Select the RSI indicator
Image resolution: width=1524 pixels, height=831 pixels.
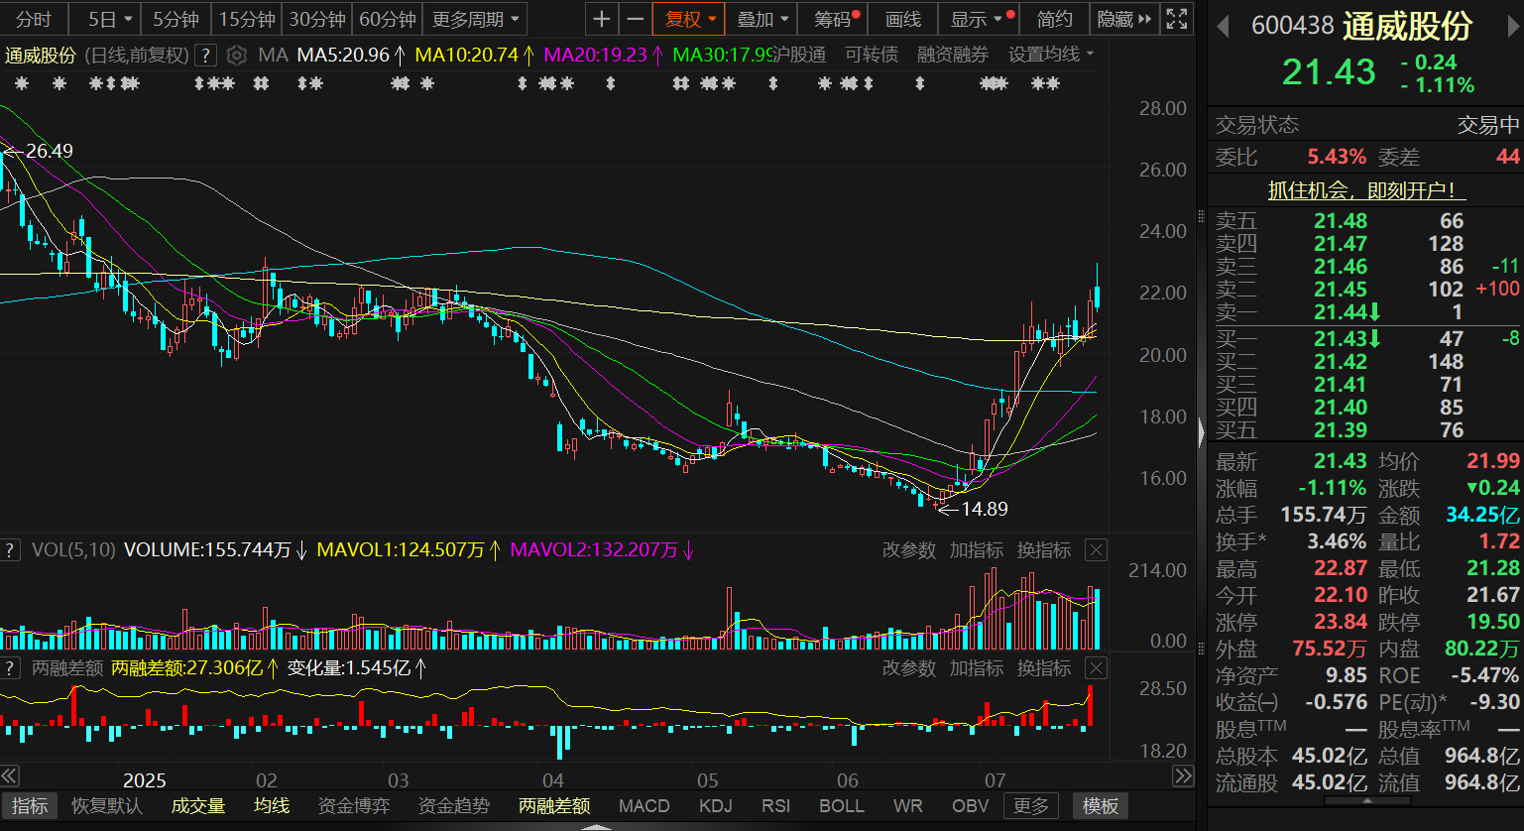pyautogui.click(x=775, y=805)
